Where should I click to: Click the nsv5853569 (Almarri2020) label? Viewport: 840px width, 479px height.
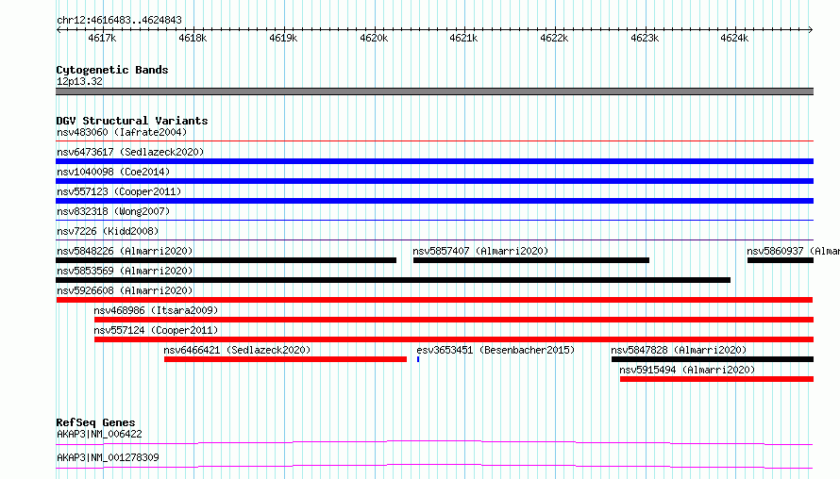click(125, 271)
